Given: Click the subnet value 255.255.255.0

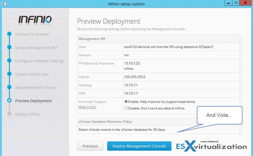Looking at the screenshot, I should 135,77.
